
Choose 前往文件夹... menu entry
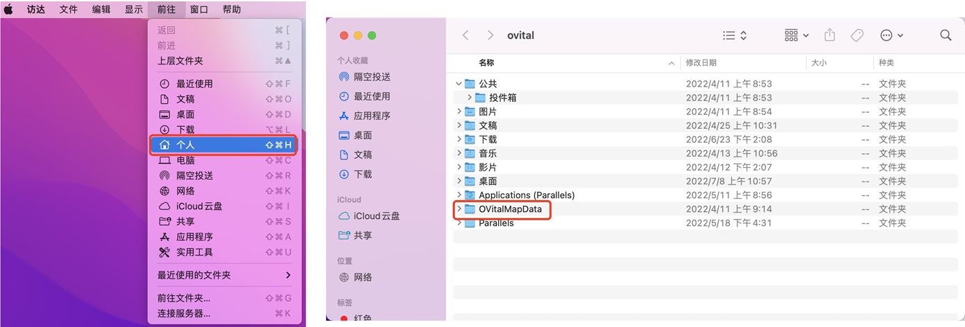tap(184, 298)
